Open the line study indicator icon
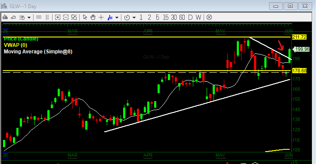This screenshot has width=316, height=164. [13, 18]
